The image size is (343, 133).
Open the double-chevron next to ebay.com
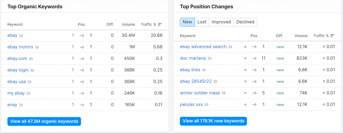(x=31, y=59)
